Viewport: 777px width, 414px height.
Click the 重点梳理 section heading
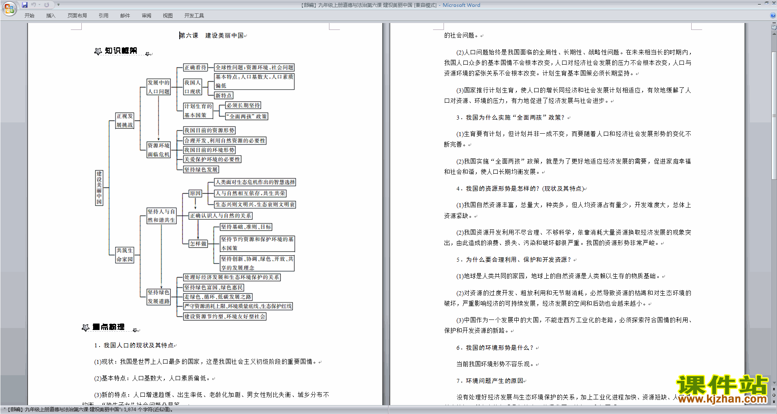(x=108, y=327)
